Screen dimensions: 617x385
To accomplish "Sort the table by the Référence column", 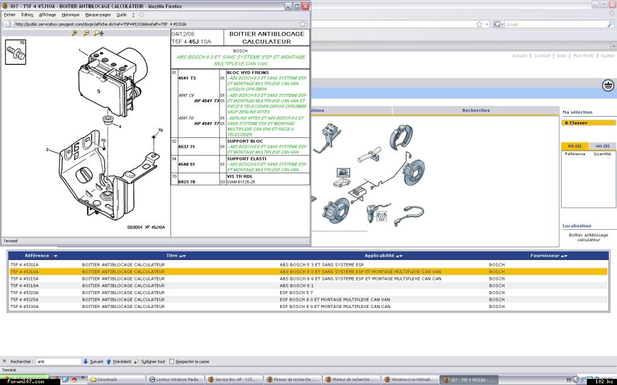I will [40, 256].
